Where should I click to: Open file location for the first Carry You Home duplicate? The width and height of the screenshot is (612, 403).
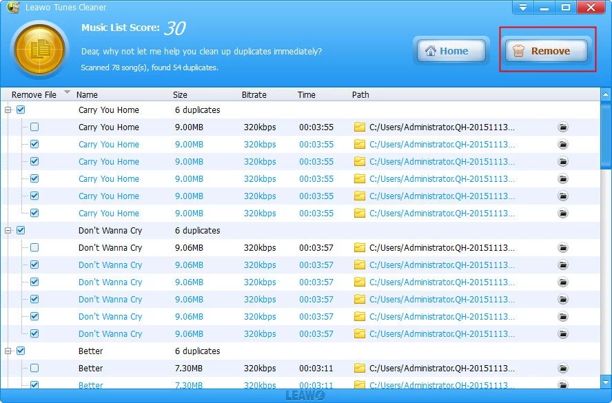pos(563,127)
